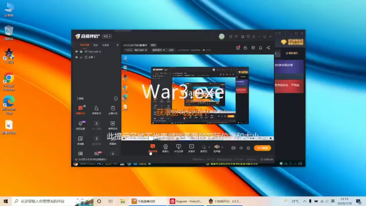Collapse the toolbox section with round icon
Viewport: 366px width, 206px height.
pyautogui.click(x=116, y=98)
